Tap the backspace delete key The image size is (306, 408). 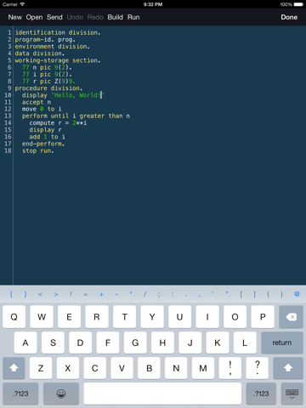coord(291,317)
